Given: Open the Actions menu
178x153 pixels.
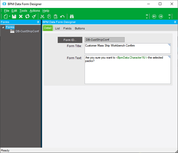Looking at the screenshot, I should pos(35,11).
